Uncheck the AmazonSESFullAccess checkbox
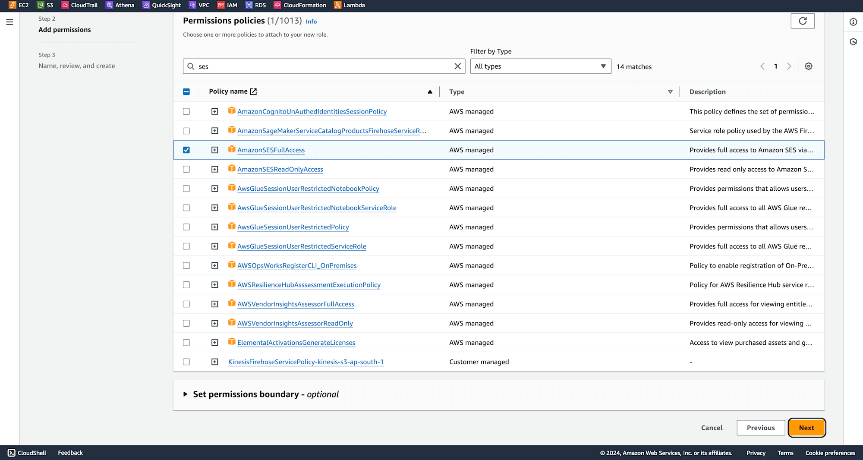This screenshot has width=863, height=460. (x=186, y=150)
